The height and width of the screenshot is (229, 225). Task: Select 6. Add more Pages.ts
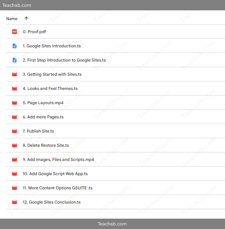43,117
